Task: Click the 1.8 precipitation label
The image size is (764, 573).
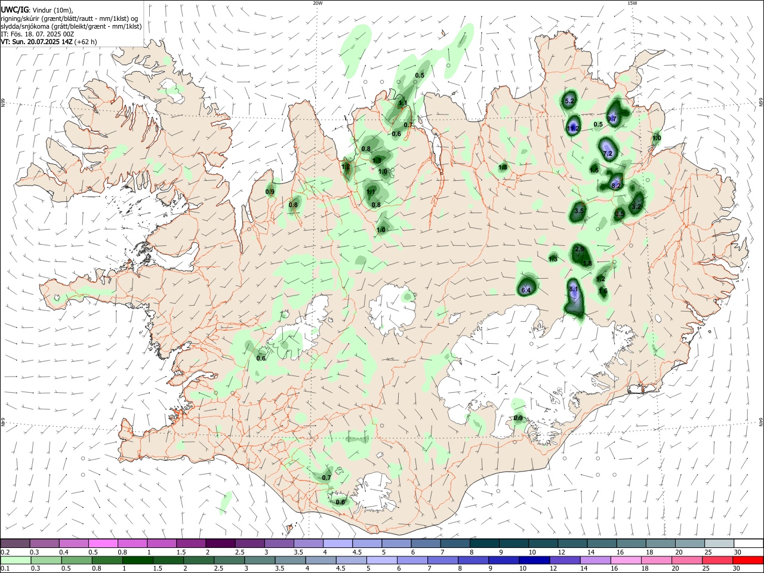Action: [x=587, y=263]
